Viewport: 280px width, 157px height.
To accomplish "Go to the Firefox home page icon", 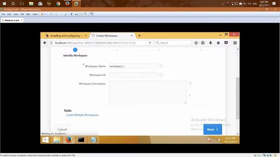I will tap(218, 43).
